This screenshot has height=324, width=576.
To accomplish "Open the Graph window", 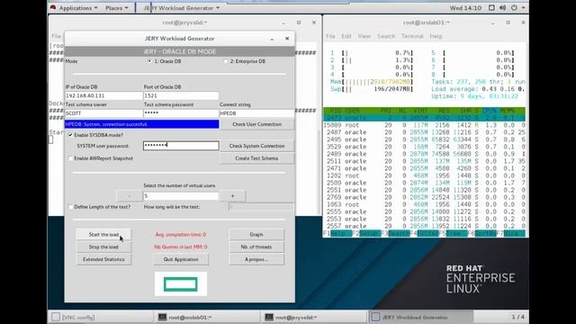I will 256,234.
